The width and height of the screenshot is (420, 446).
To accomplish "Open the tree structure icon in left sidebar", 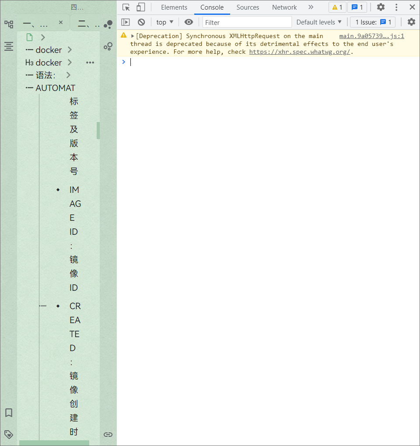I will [x=9, y=24].
